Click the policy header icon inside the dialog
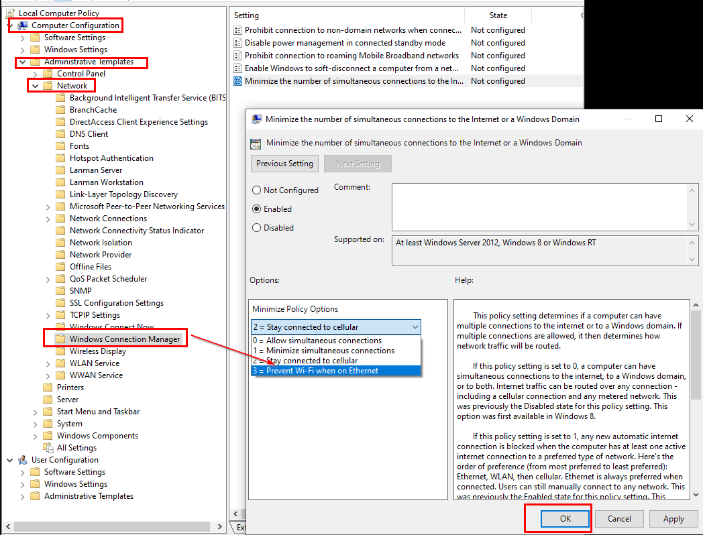 pyautogui.click(x=256, y=143)
